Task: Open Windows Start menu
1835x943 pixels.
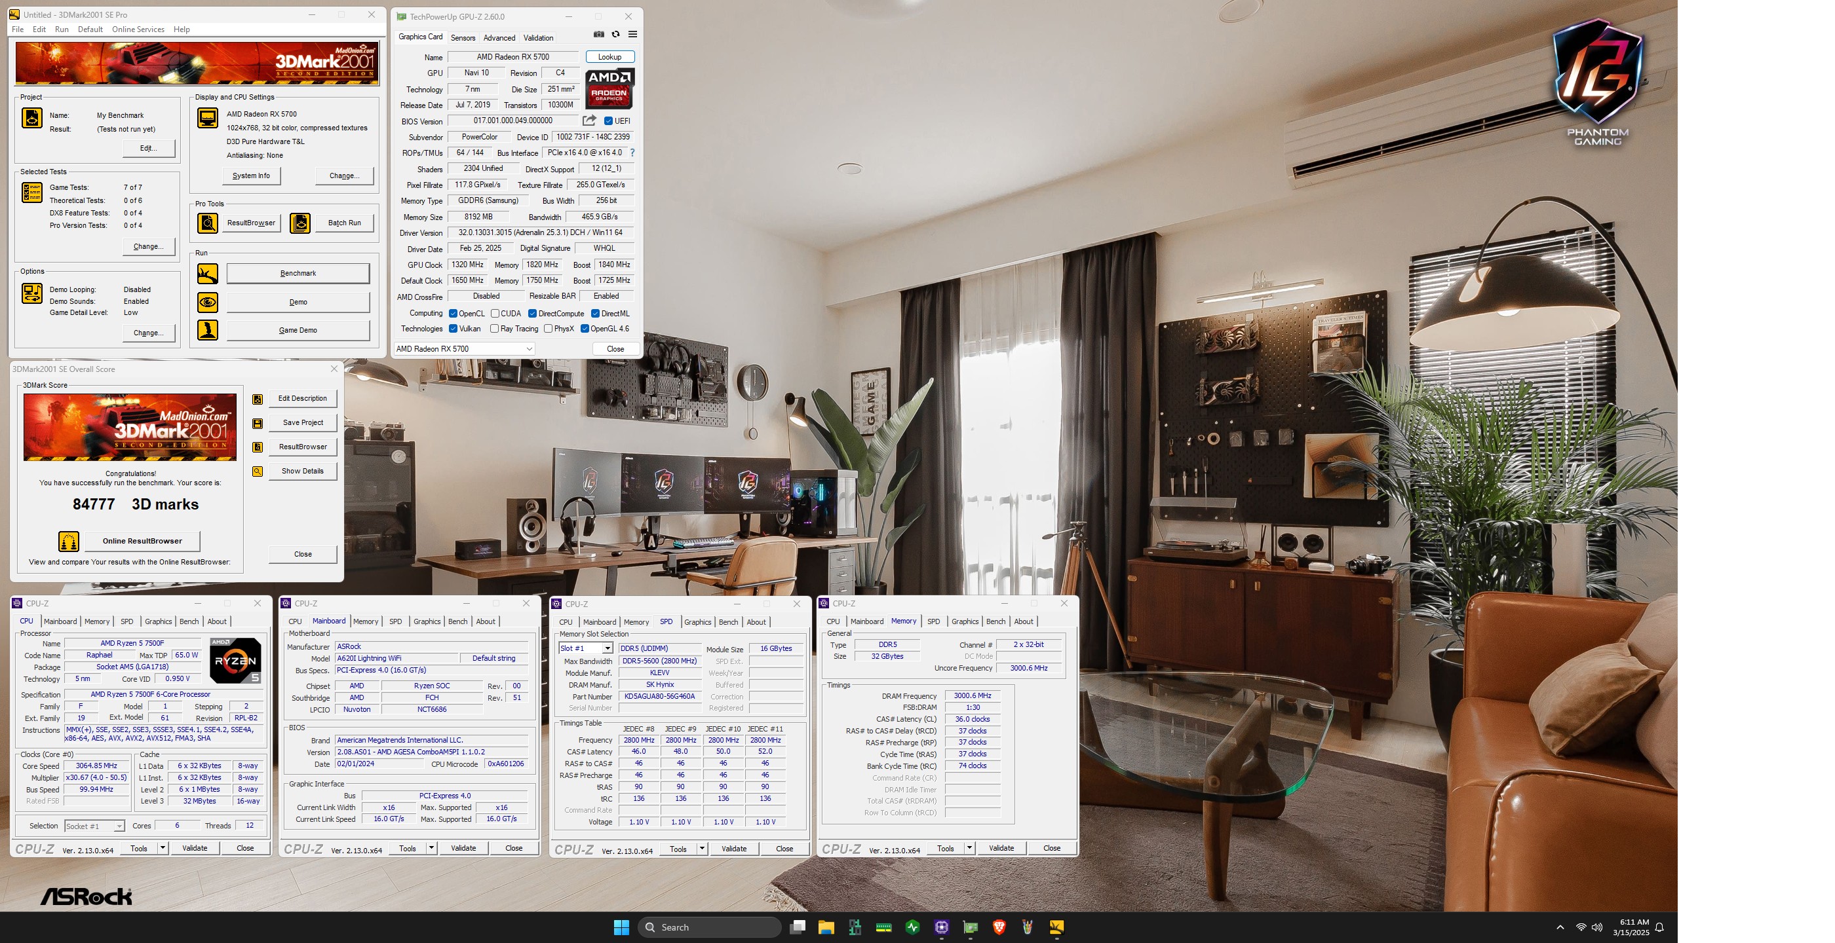Action: pyautogui.click(x=621, y=927)
